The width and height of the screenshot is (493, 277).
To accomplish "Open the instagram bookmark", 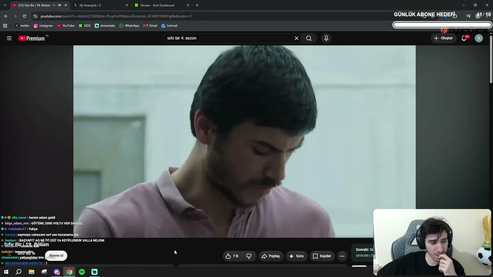I will click(43, 26).
